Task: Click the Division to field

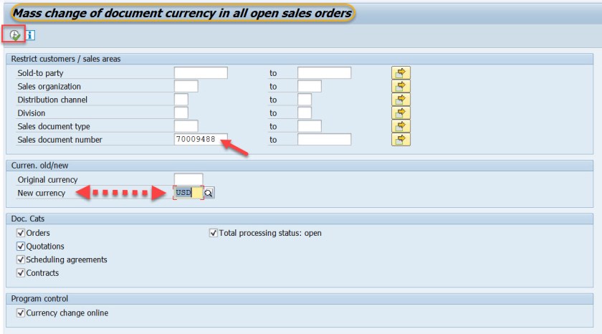Action: coord(305,113)
